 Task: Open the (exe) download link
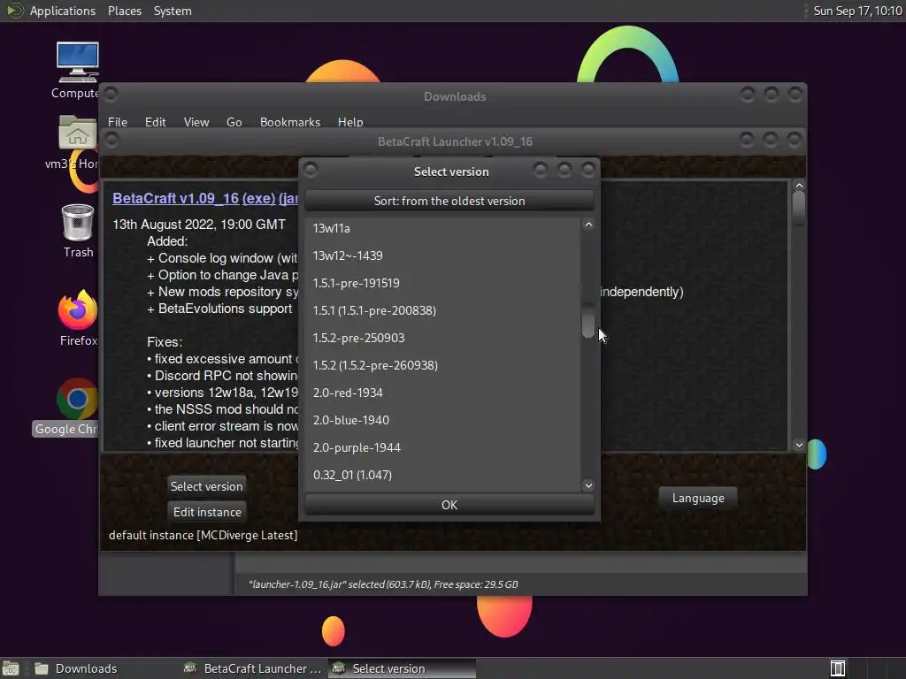(258, 198)
